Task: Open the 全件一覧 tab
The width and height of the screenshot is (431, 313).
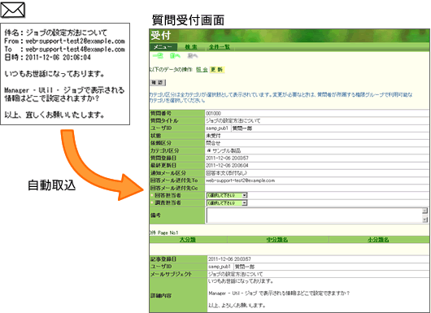Action: tap(219, 47)
